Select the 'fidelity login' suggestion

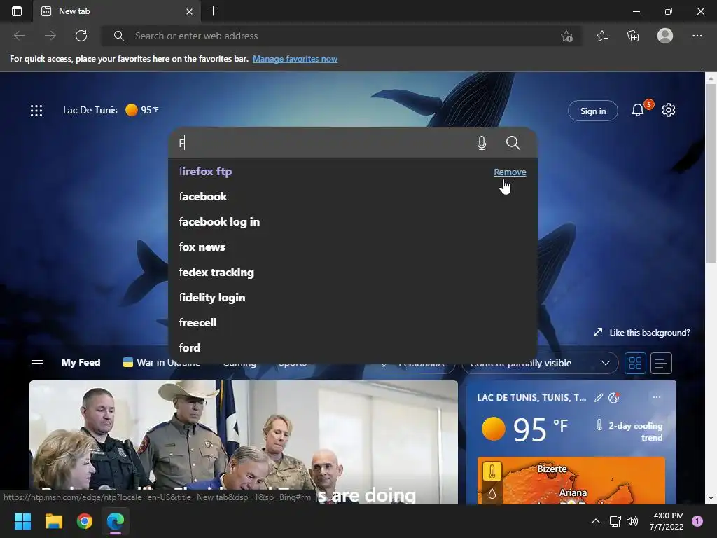[353, 297]
